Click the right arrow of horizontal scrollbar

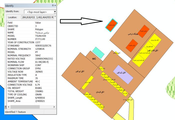click(x=54, y=107)
